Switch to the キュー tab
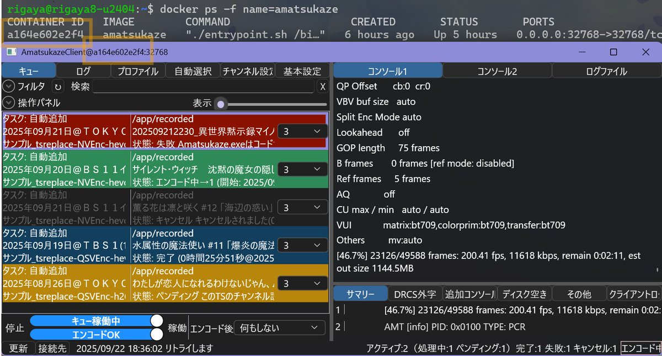This screenshot has height=356, width=662. coord(29,71)
